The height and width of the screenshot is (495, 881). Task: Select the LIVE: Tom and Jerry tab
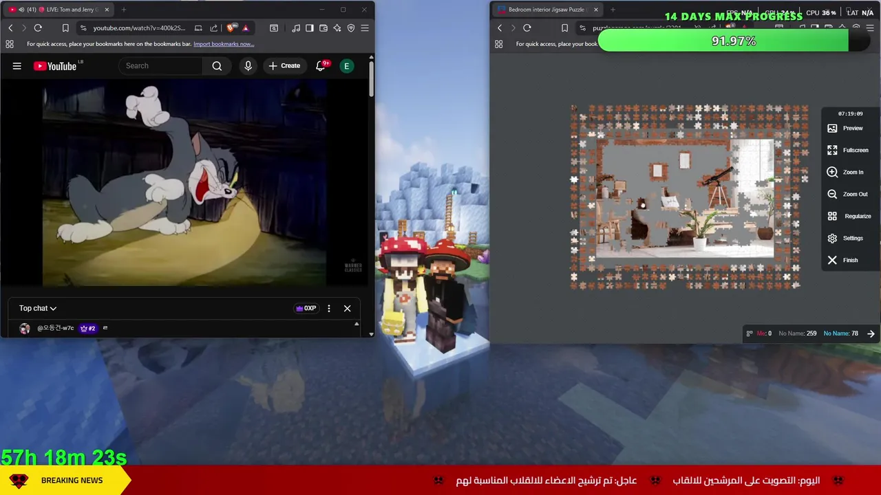[59, 10]
